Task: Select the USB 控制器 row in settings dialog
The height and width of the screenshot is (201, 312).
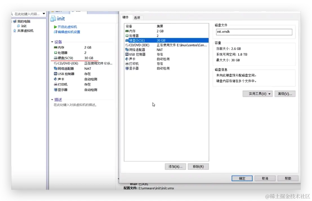Action: (x=166, y=54)
